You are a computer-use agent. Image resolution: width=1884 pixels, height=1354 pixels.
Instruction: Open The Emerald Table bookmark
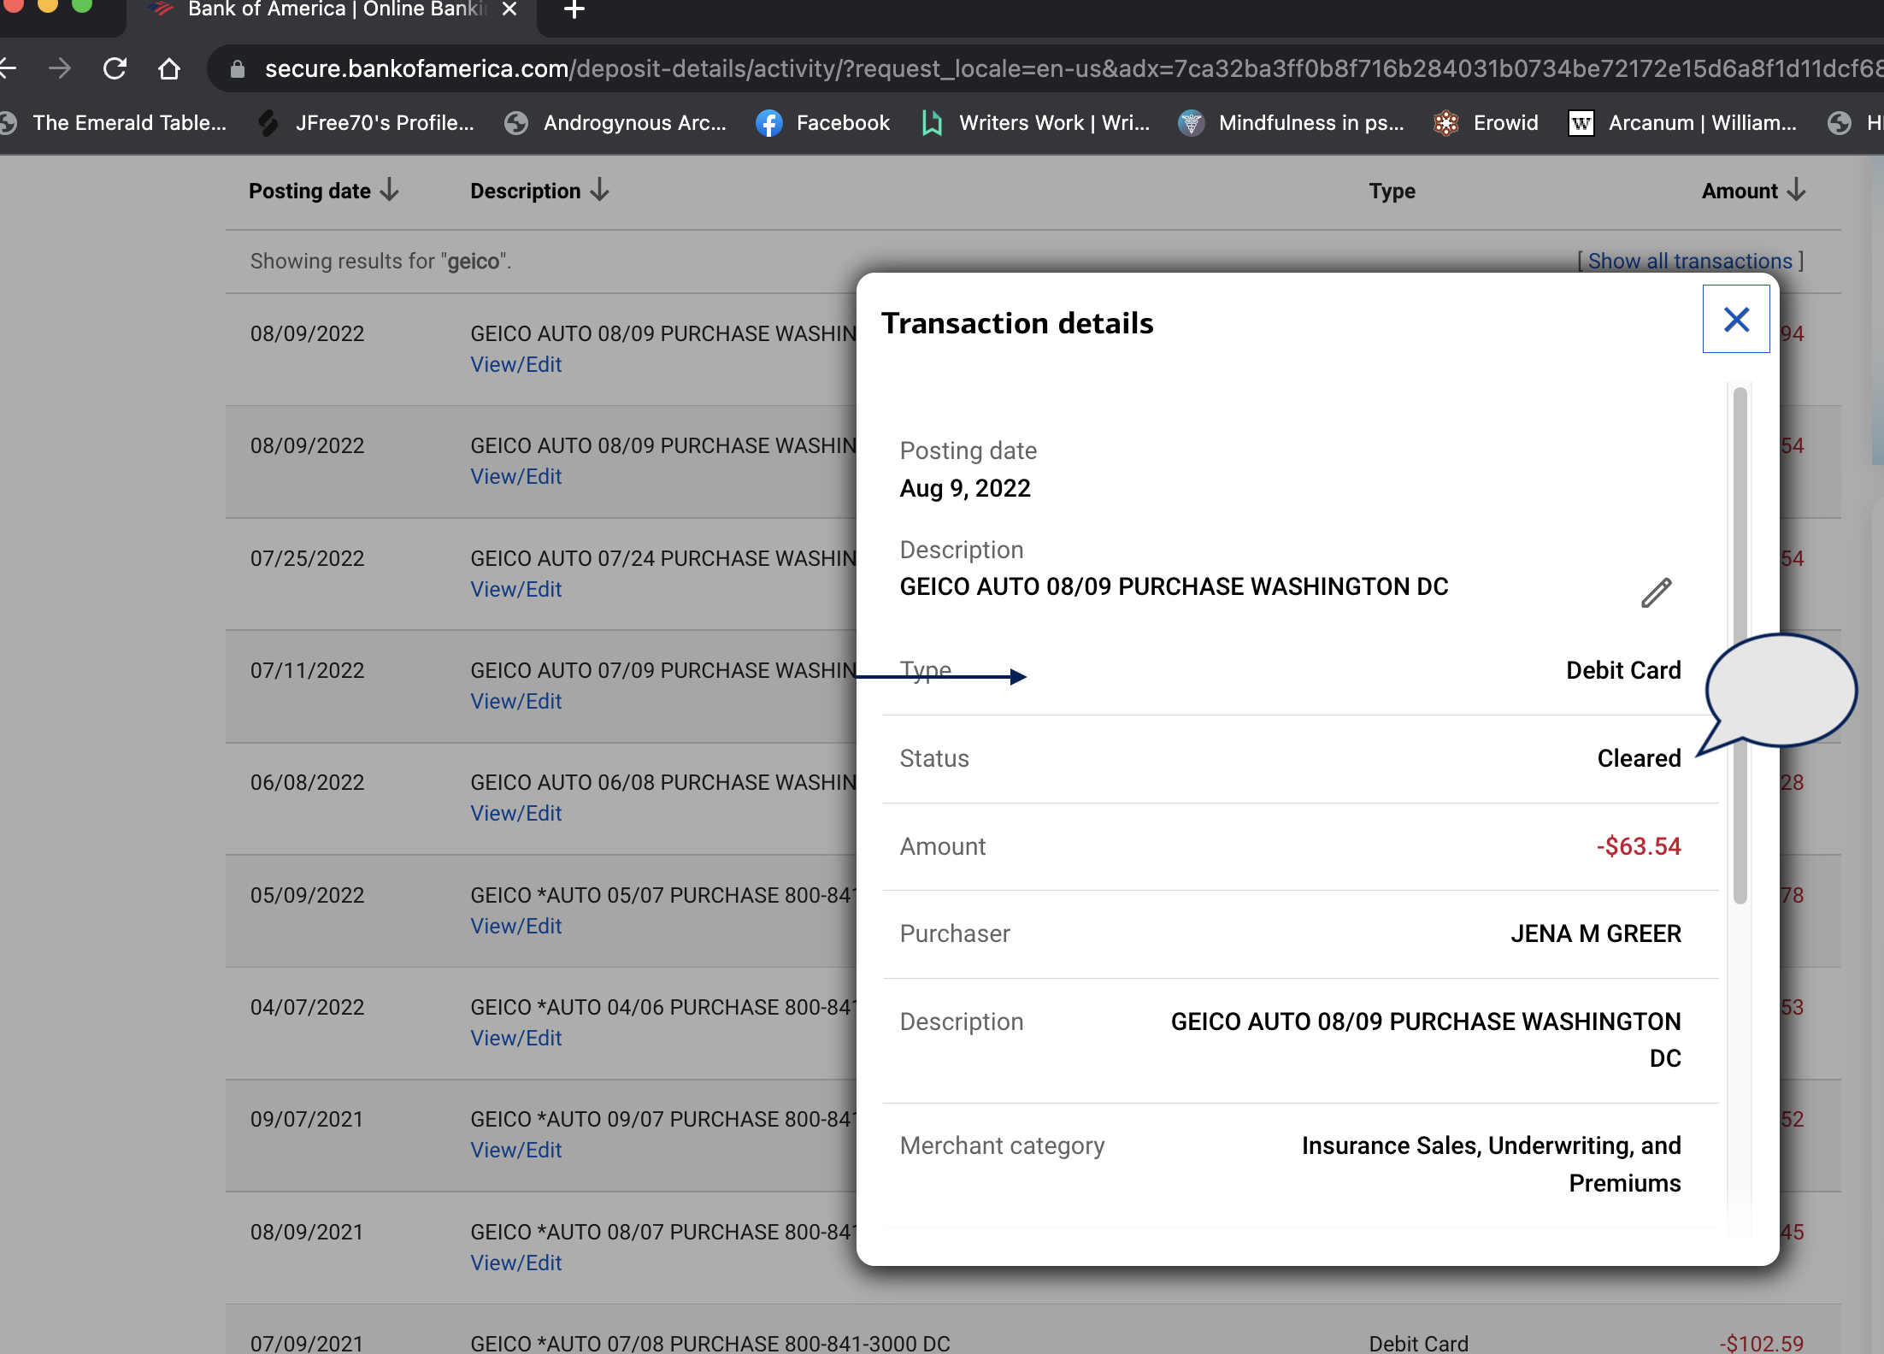click(114, 122)
